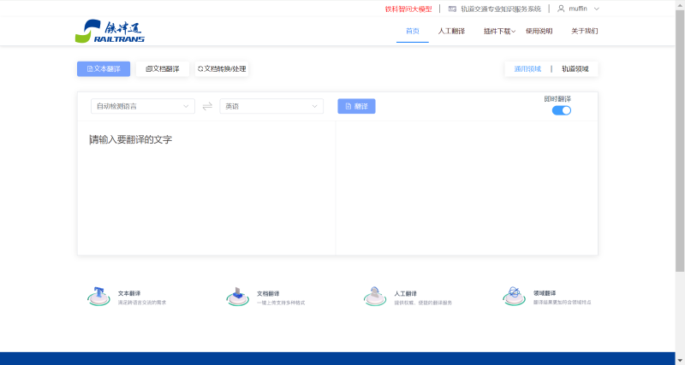Click the 人工翻译 feature icon at bottom

[x=375, y=297]
